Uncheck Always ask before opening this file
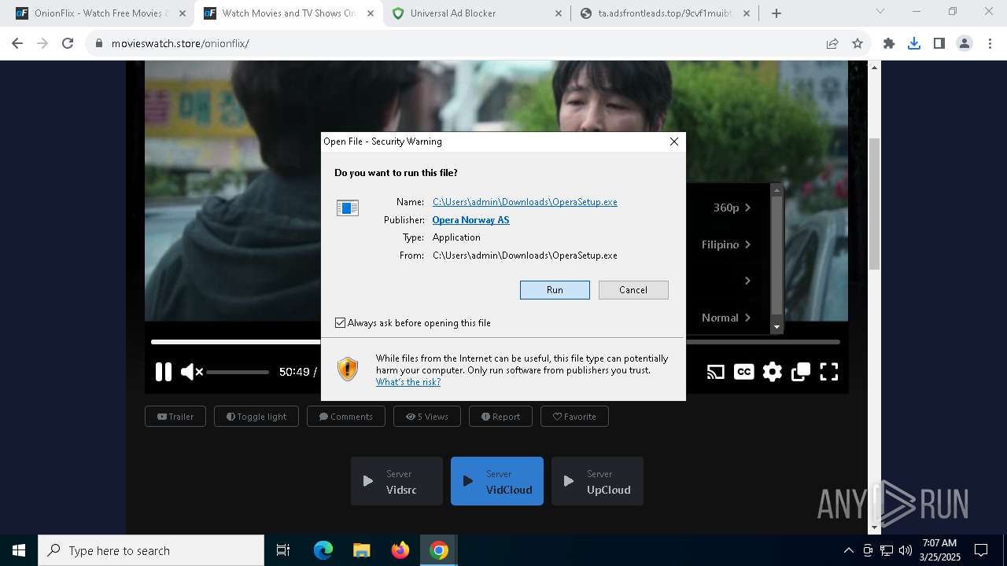1007x566 pixels. (340, 323)
